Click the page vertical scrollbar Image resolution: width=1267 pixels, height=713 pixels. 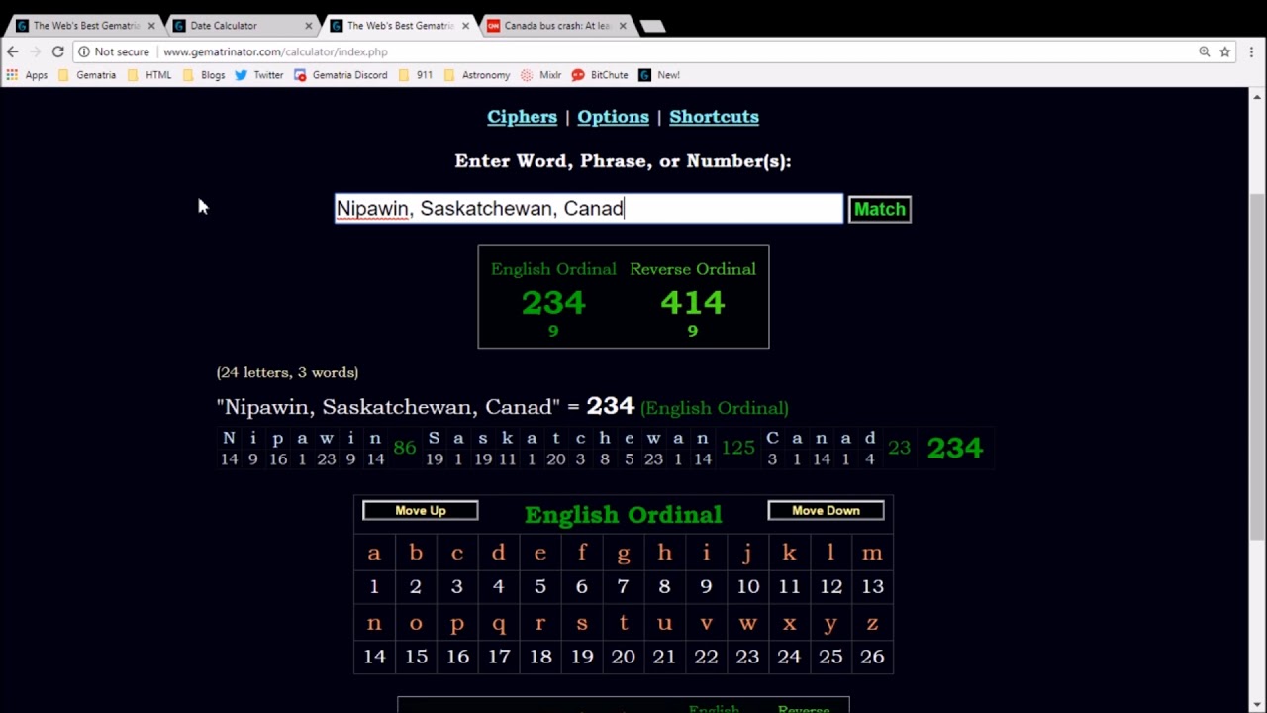(1257, 366)
